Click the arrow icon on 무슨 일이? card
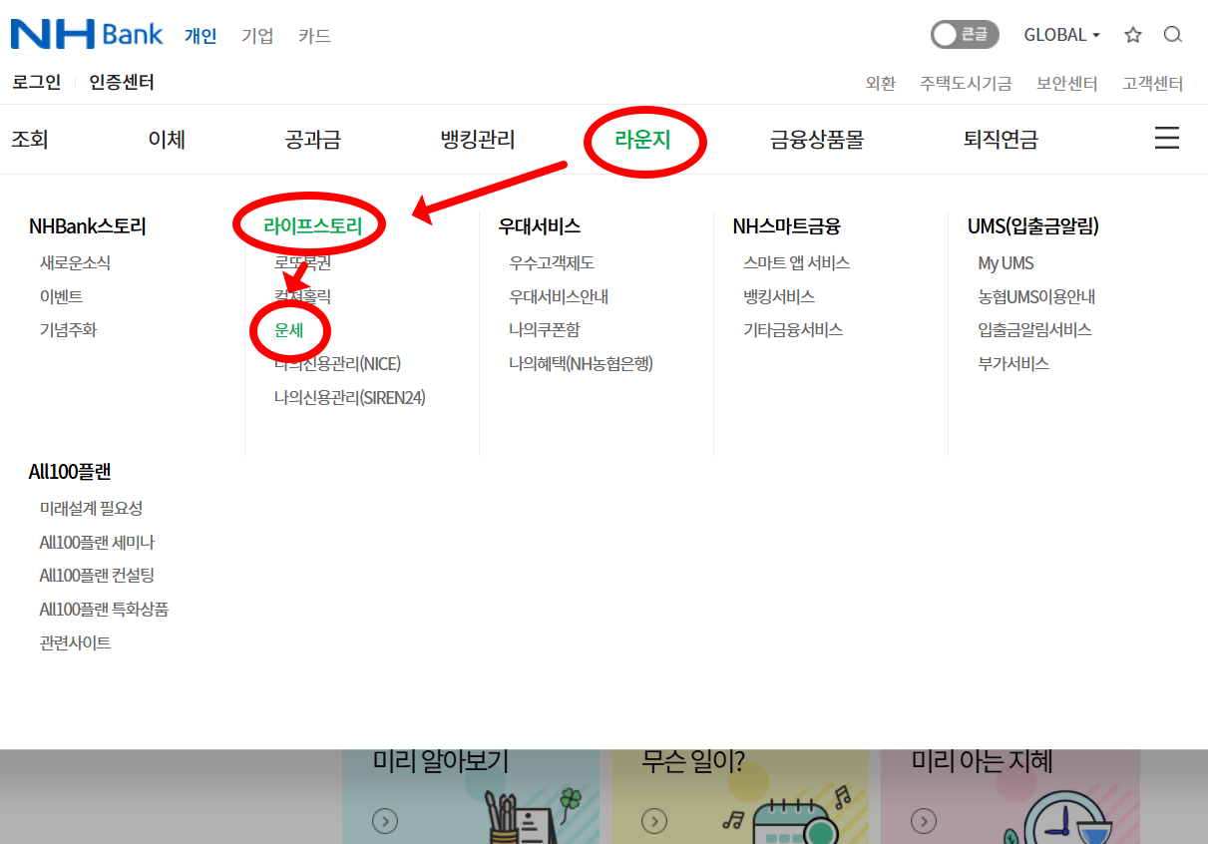 654,822
